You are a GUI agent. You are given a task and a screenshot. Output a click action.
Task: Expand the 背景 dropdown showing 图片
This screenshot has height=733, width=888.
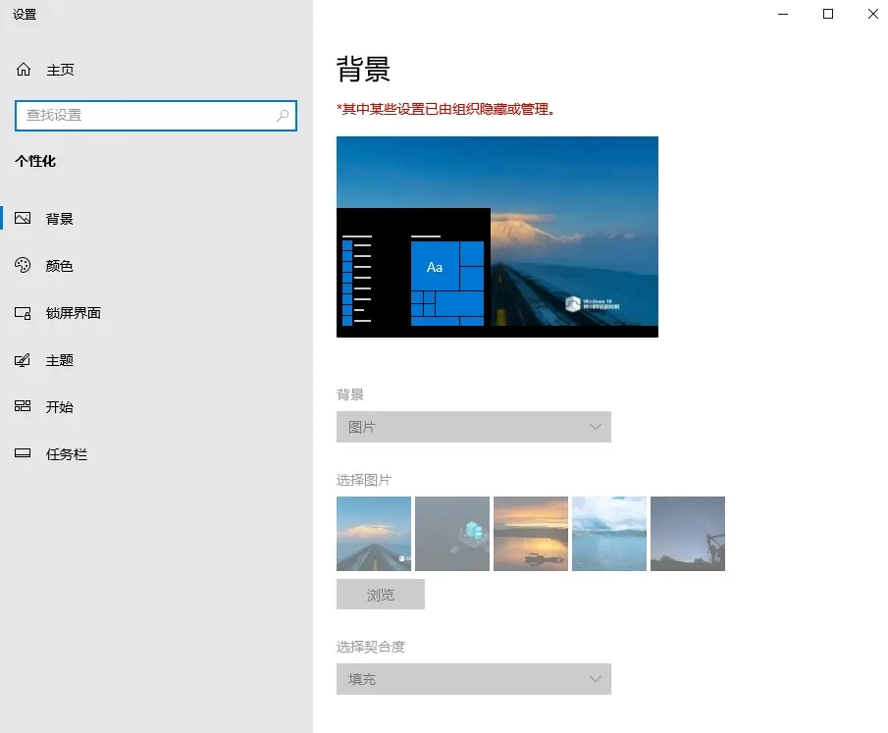coord(473,427)
